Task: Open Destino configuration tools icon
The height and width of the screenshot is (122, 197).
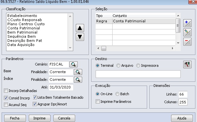Action: [x=187, y=65]
